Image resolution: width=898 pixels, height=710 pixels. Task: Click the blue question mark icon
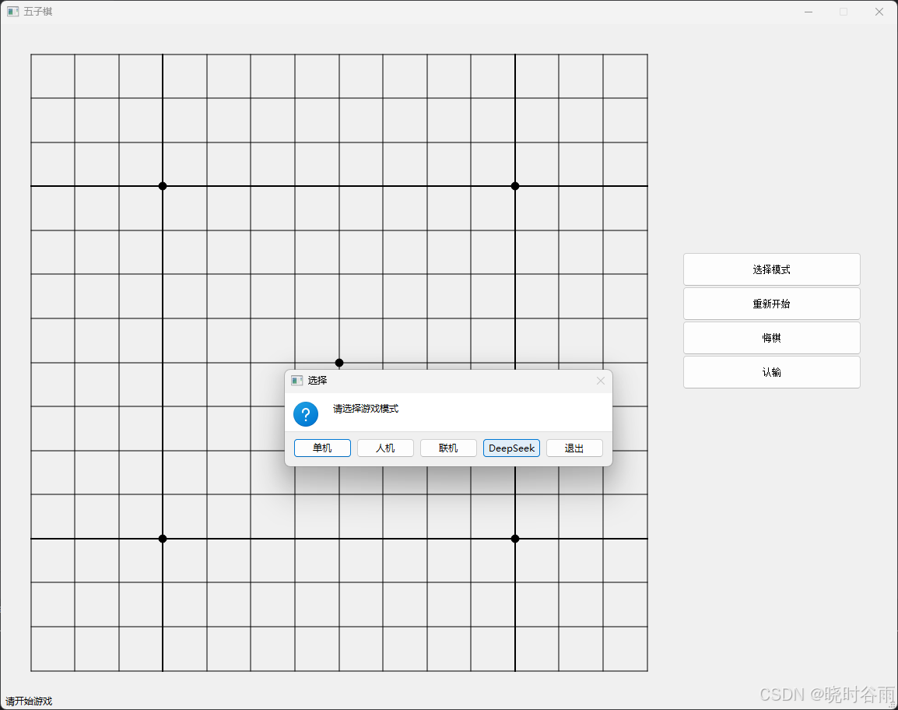click(x=306, y=413)
